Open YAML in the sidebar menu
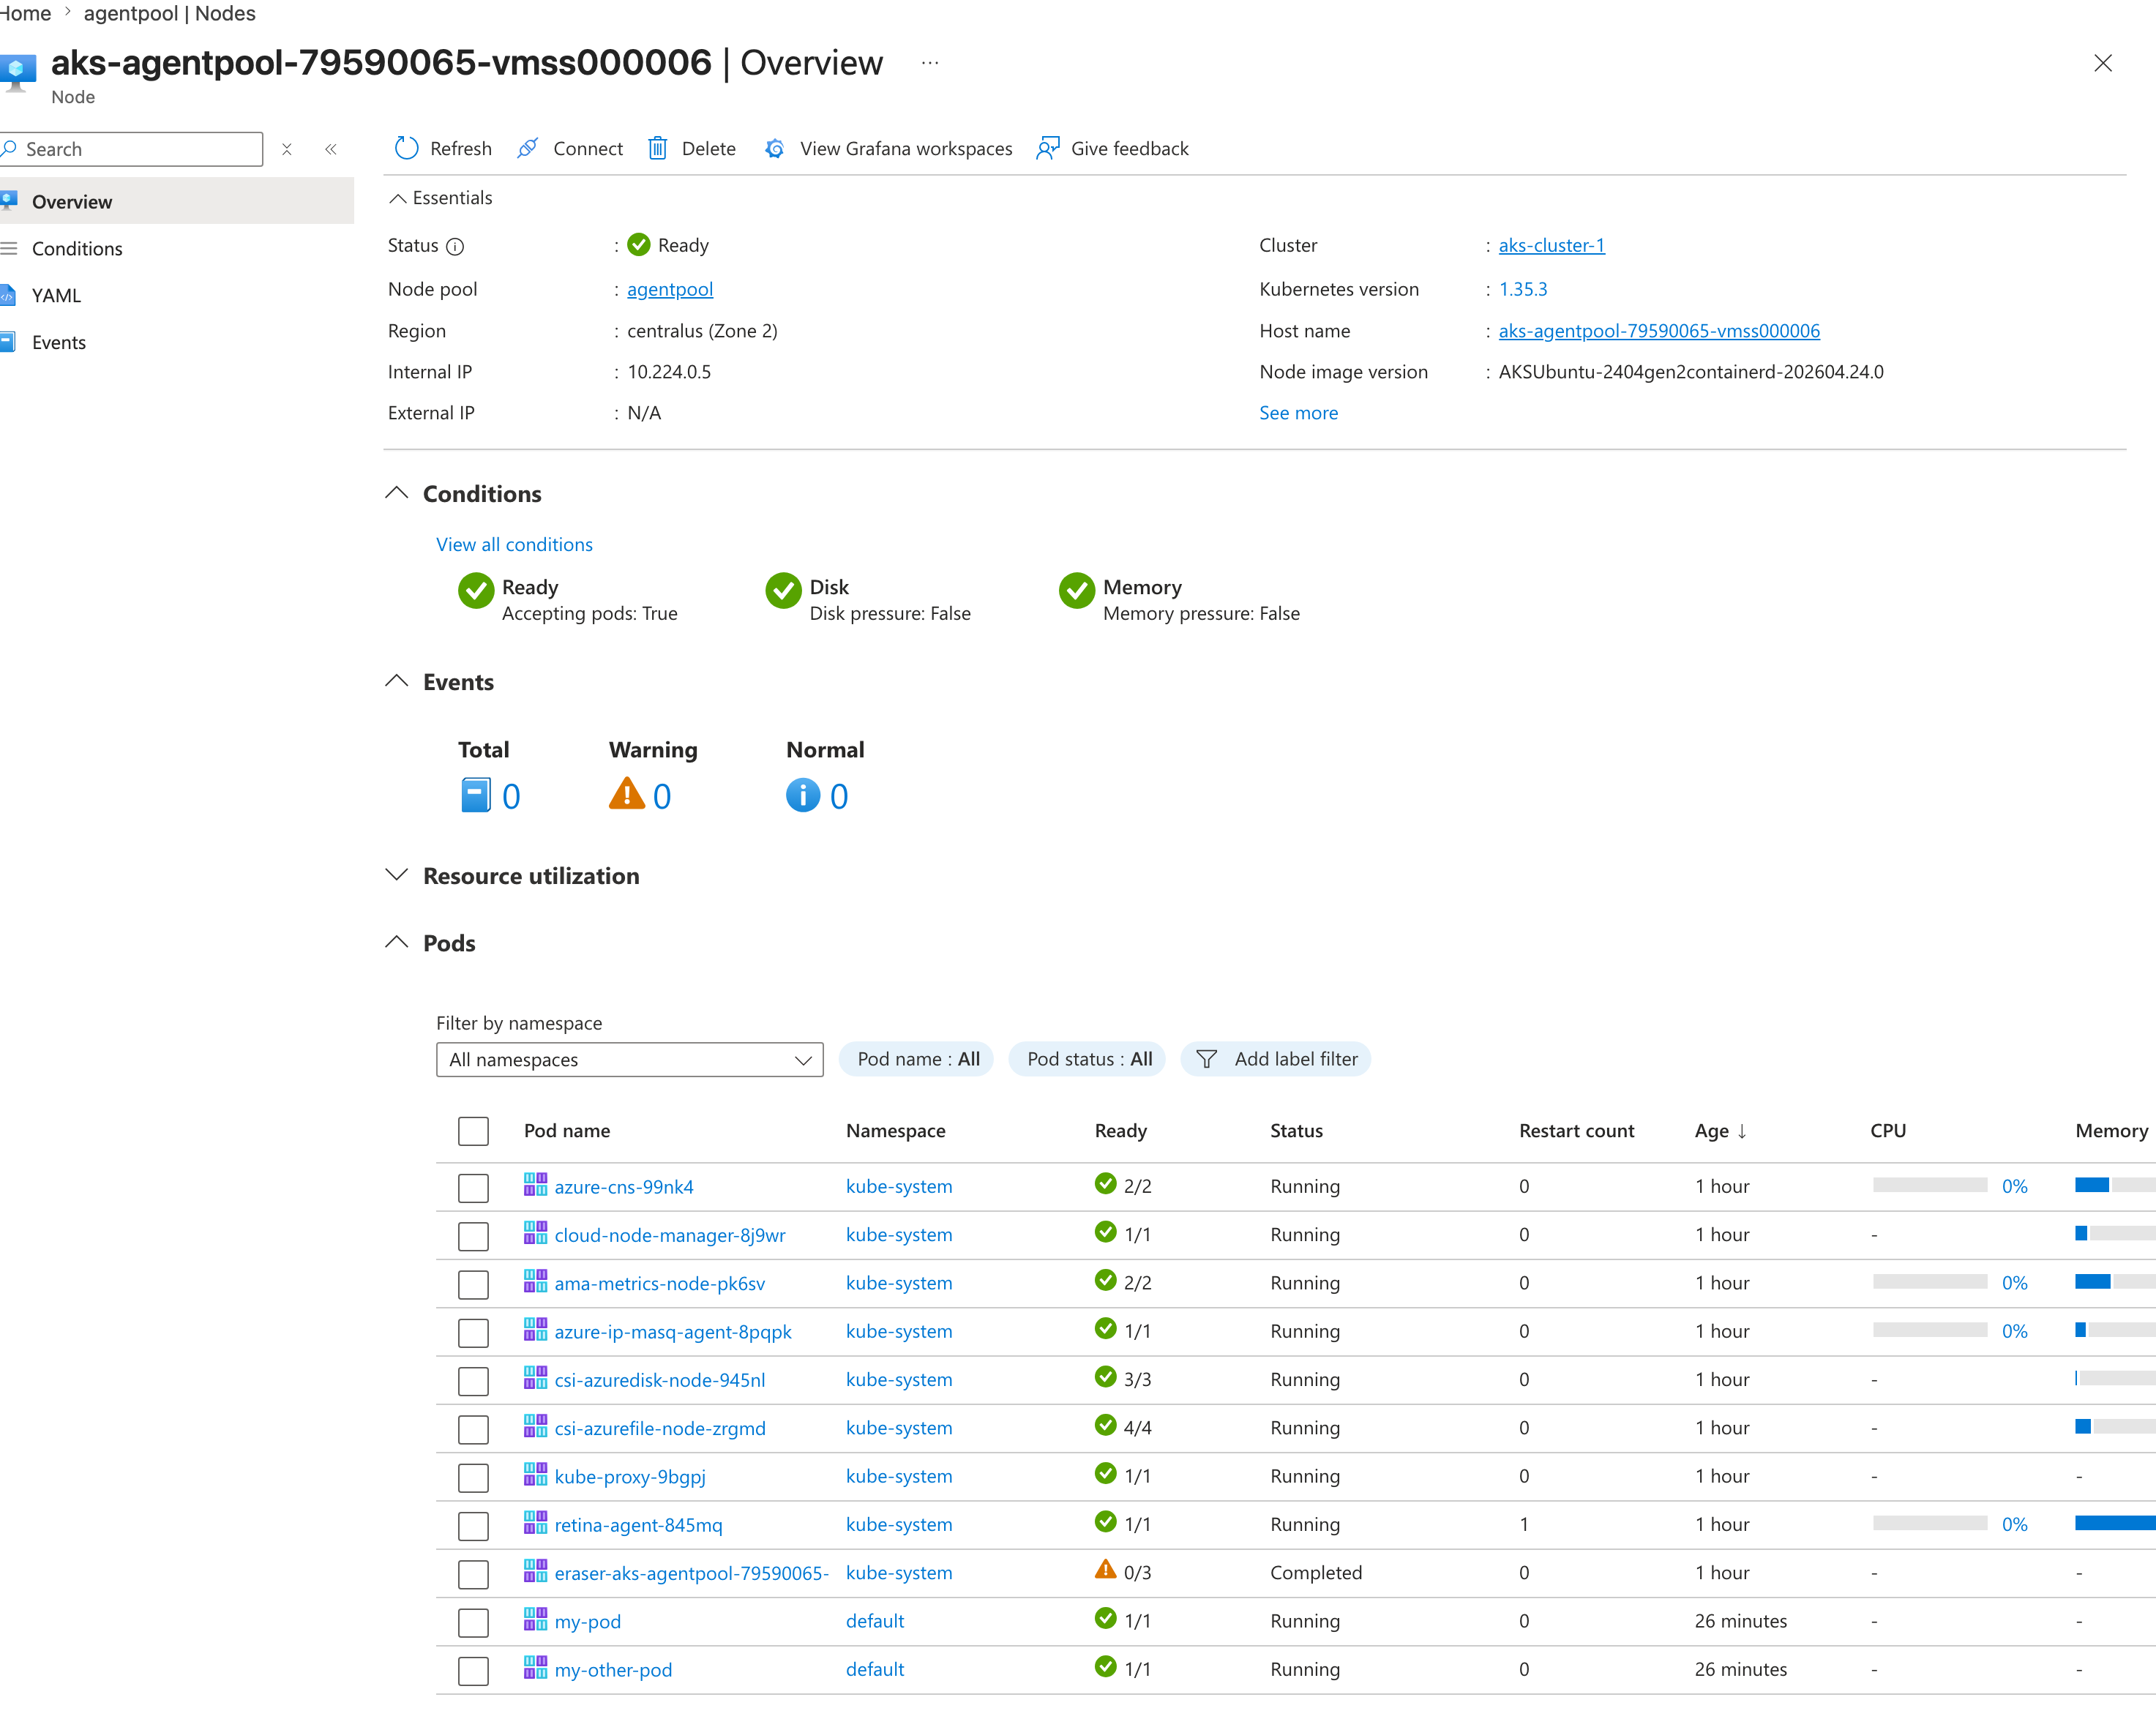2156x1719 pixels. [177, 295]
